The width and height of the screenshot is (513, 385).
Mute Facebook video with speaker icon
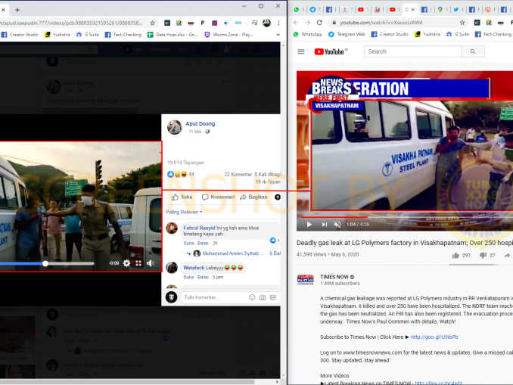tap(150, 263)
